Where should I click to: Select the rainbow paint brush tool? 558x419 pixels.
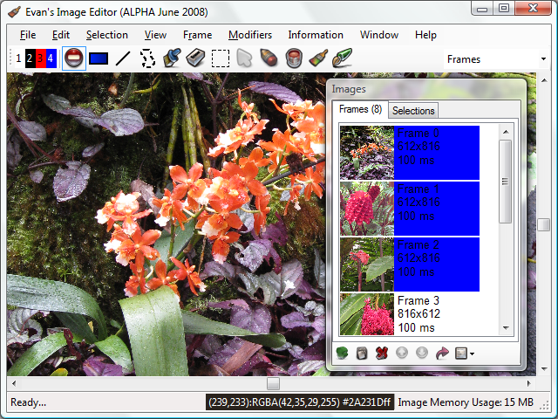click(x=318, y=58)
